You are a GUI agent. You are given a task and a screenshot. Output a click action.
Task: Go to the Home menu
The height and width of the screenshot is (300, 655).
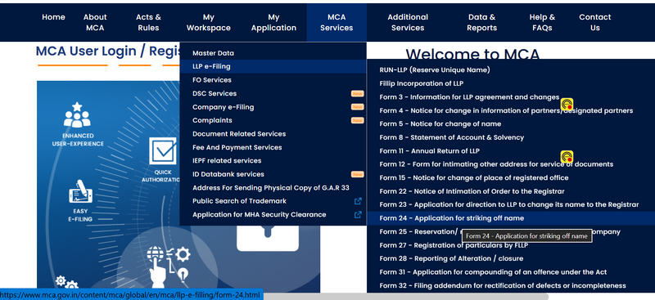[53, 17]
